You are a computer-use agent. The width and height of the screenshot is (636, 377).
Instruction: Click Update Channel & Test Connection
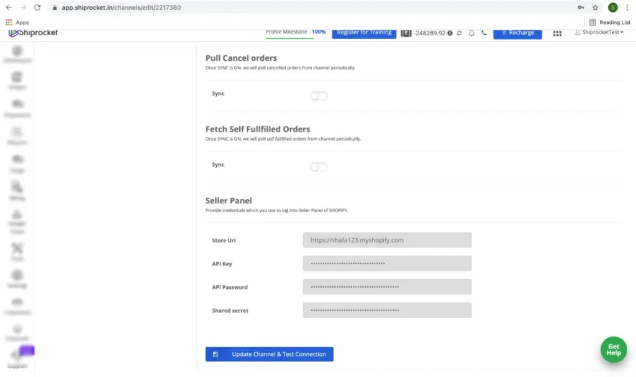pos(269,353)
